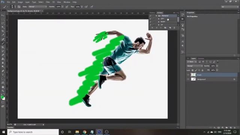
Task: Switch to the Channels tab
Action: (x=201, y=58)
